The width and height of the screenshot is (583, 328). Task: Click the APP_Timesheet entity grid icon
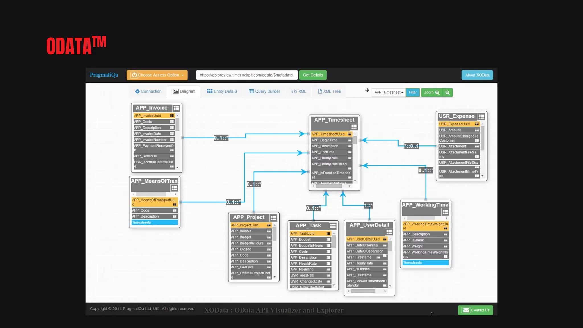pyautogui.click(x=354, y=127)
